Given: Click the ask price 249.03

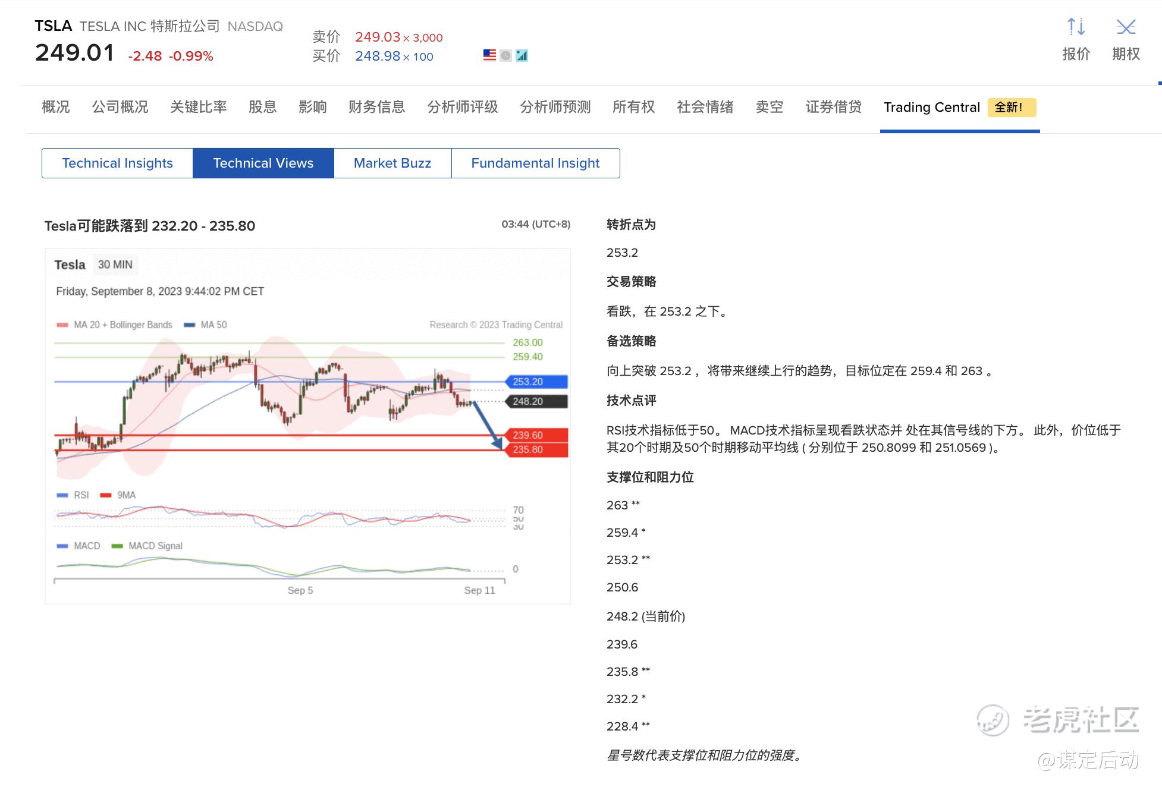Looking at the screenshot, I should tap(378, 37).
